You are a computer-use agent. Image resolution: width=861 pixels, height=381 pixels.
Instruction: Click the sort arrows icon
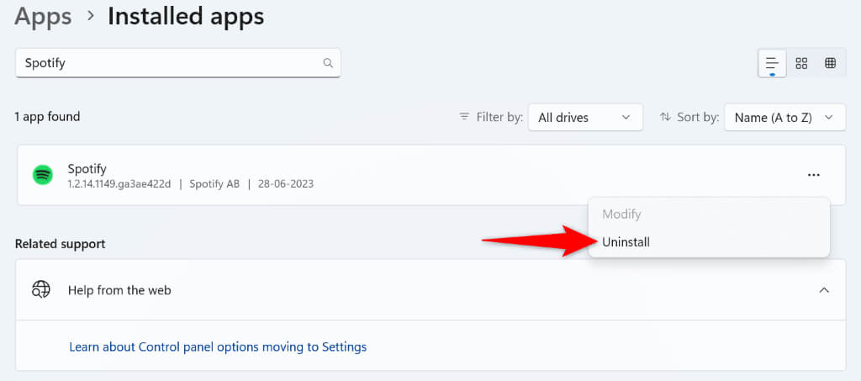tap(665, 117)
